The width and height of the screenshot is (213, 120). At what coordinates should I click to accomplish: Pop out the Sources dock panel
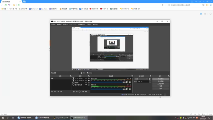89,76
